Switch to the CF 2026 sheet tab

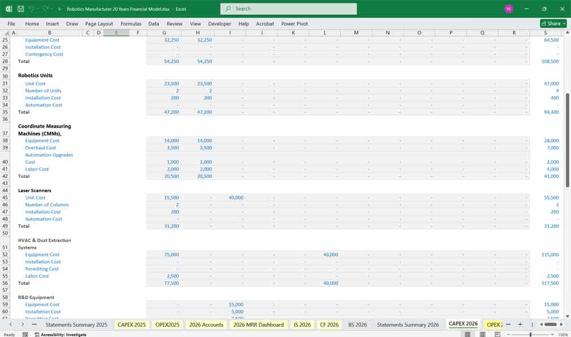point(329,324)
